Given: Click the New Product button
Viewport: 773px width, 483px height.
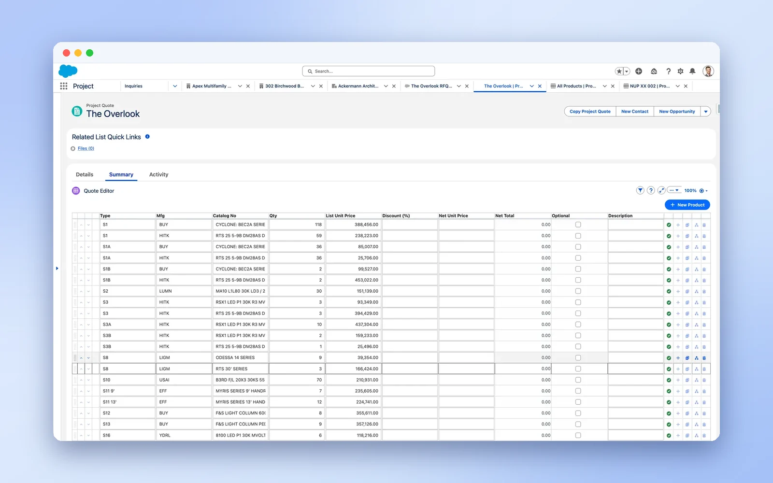Looking at the screenshot, I should (687, 205).
